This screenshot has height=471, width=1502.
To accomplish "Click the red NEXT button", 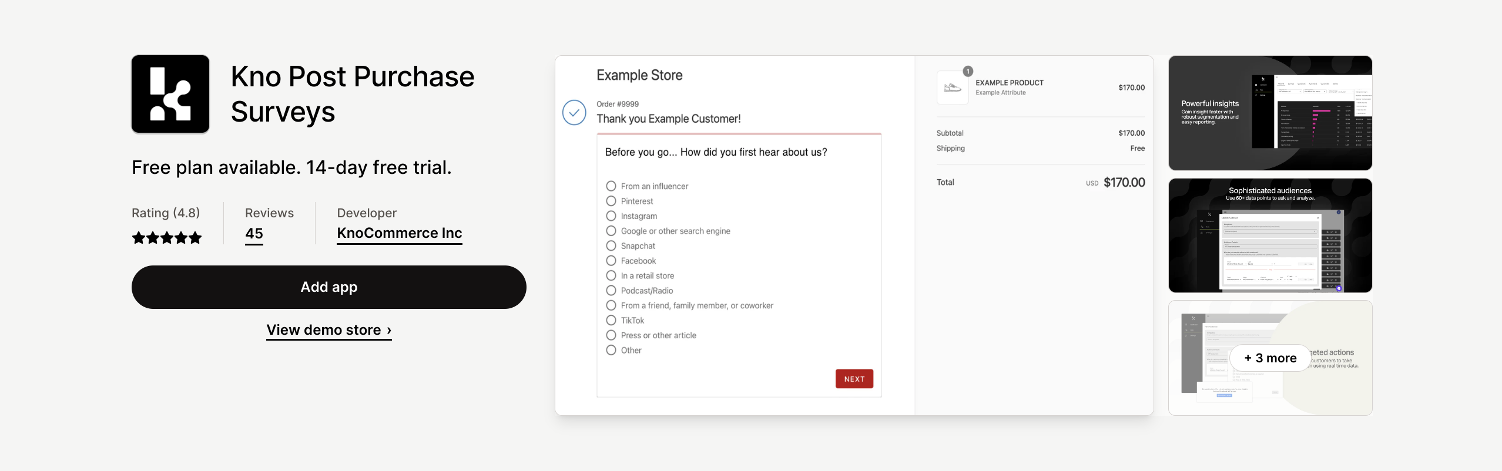I will point(854,379).
